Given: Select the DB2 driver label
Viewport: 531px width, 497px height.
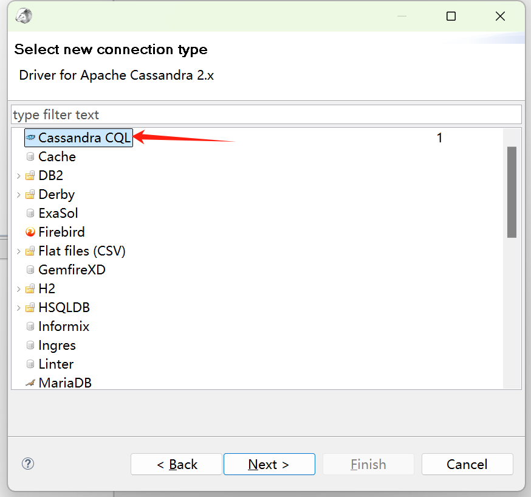Looking at the screenshot, I should pyautogui.click(x=51, y=176).
